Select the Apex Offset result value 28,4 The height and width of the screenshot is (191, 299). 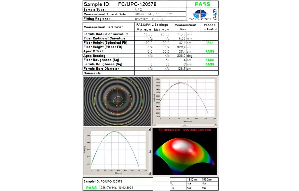point(182,51)
